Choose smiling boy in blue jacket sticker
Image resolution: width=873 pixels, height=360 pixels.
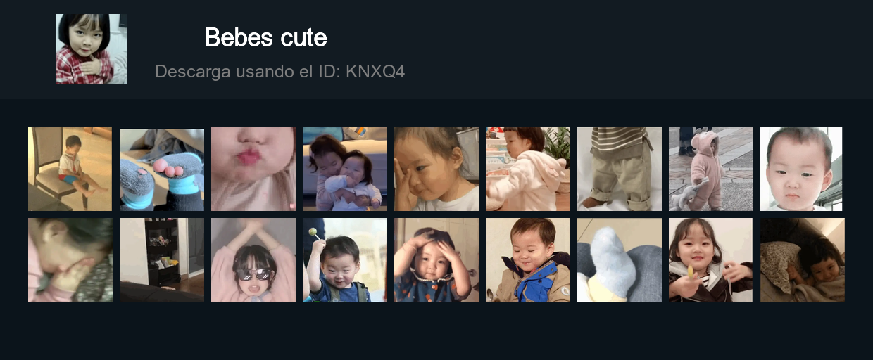[528, 260]
